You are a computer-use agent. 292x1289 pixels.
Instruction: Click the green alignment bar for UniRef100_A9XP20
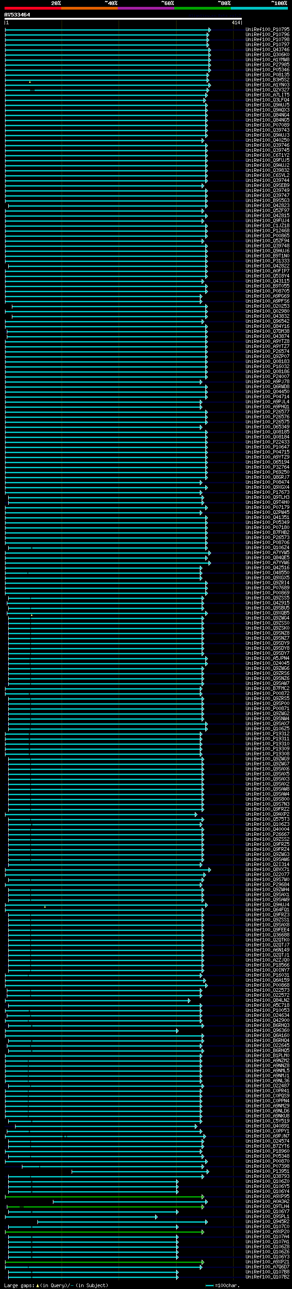click(104, 1231)
